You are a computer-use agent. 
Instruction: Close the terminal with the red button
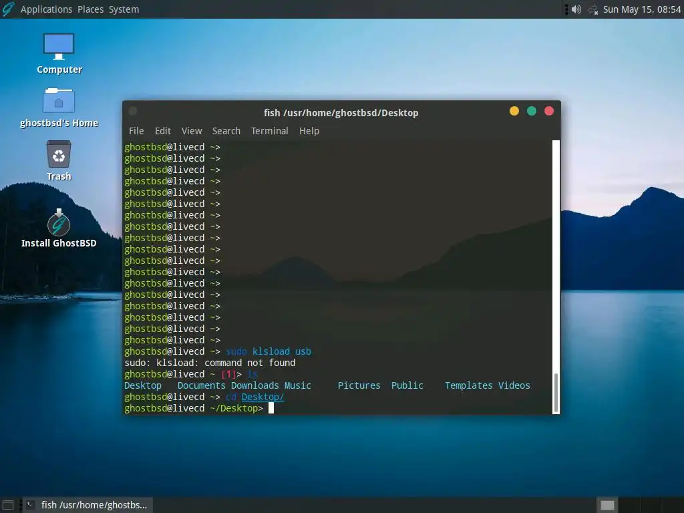point(549,112)
